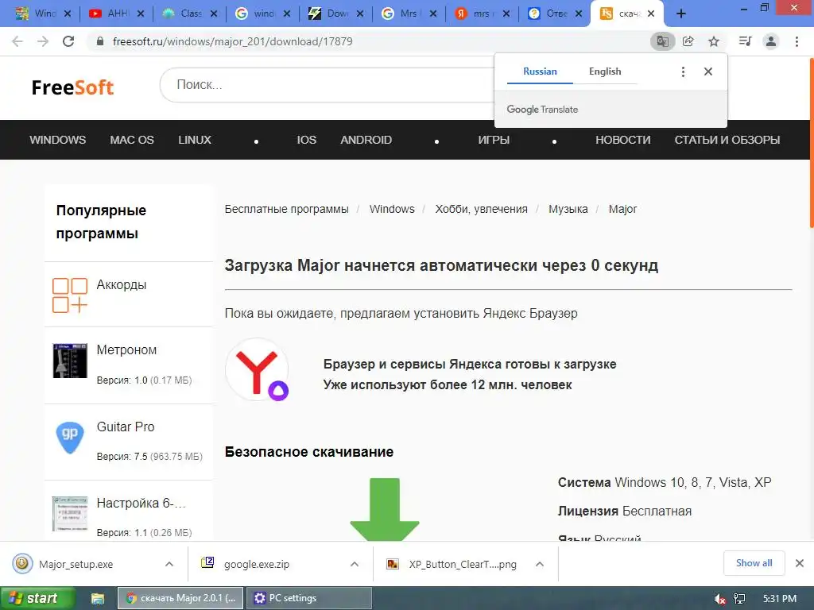Click the network tray icon
The image size is (814, 610).
pyautogui.click(x=739, y=599)
